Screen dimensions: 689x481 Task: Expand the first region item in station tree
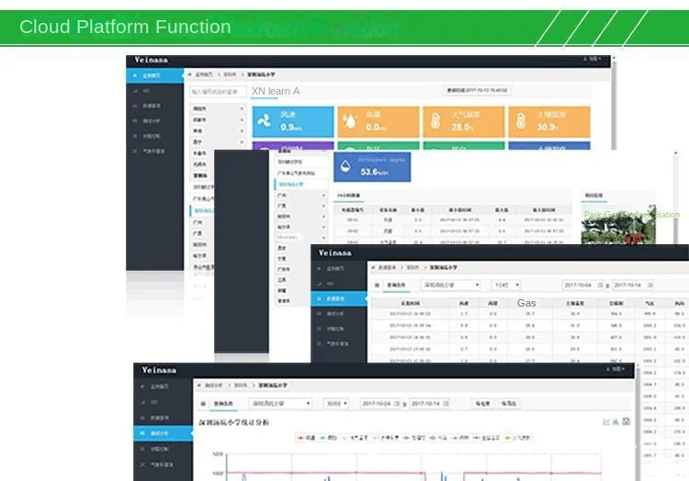point(218,108)
